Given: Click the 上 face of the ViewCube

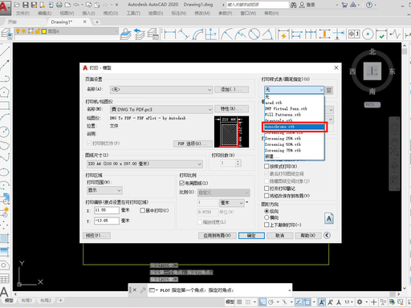Looking at the screenshot, I should pos(372,71).
